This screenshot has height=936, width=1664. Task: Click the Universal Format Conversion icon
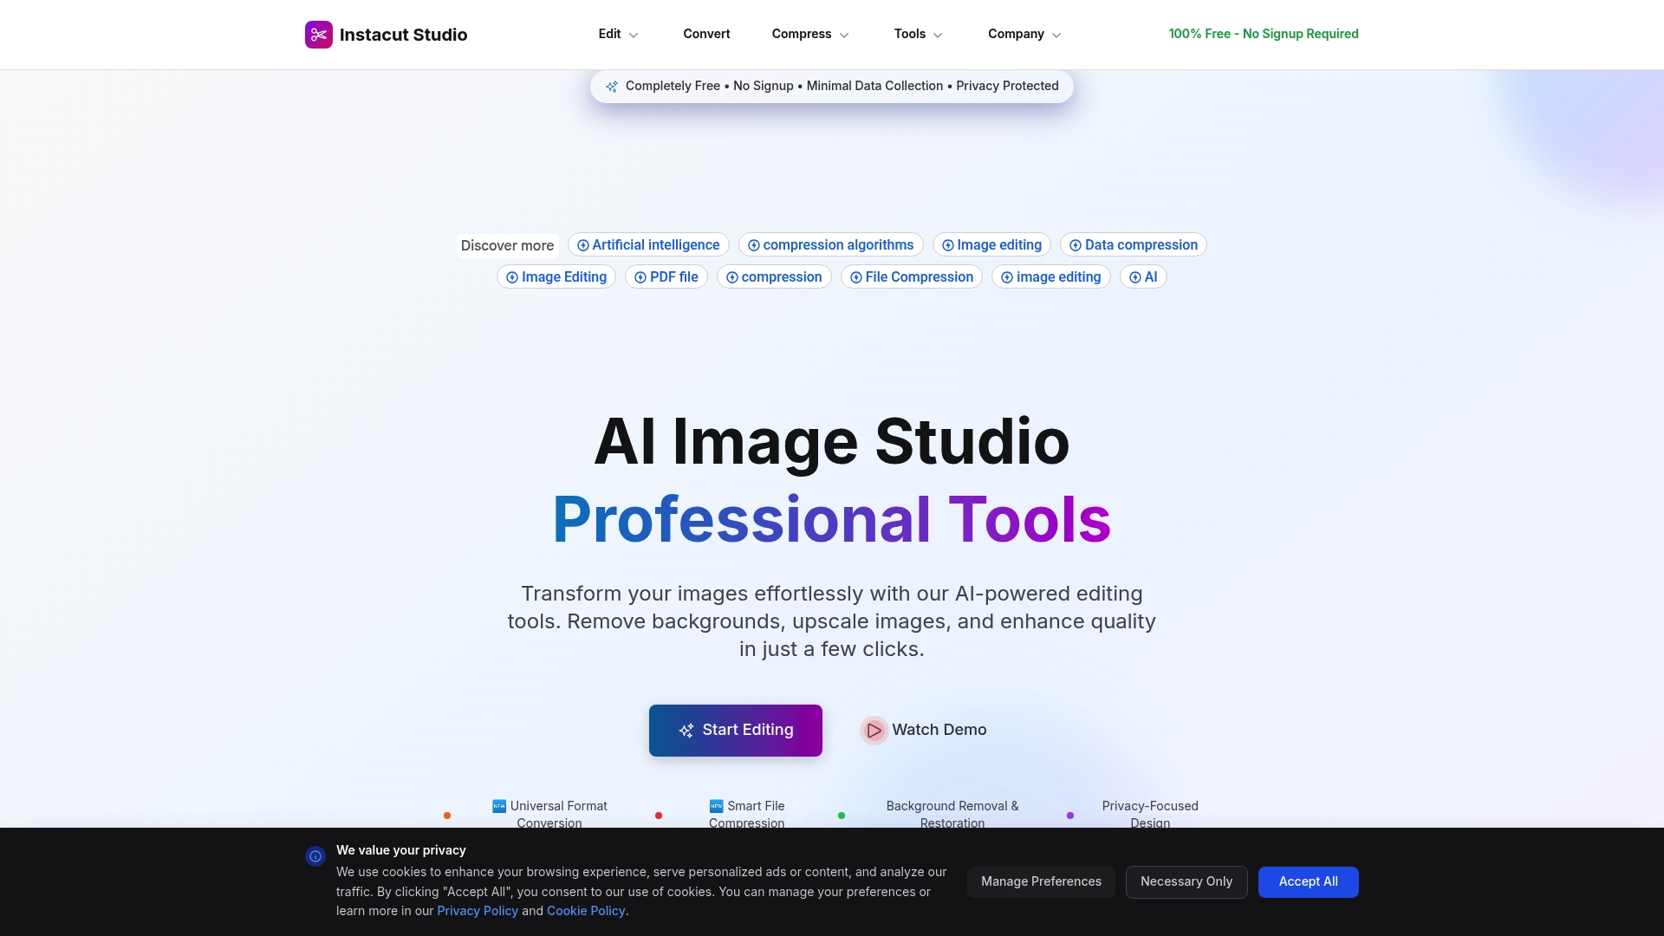[x=499, y=806]
